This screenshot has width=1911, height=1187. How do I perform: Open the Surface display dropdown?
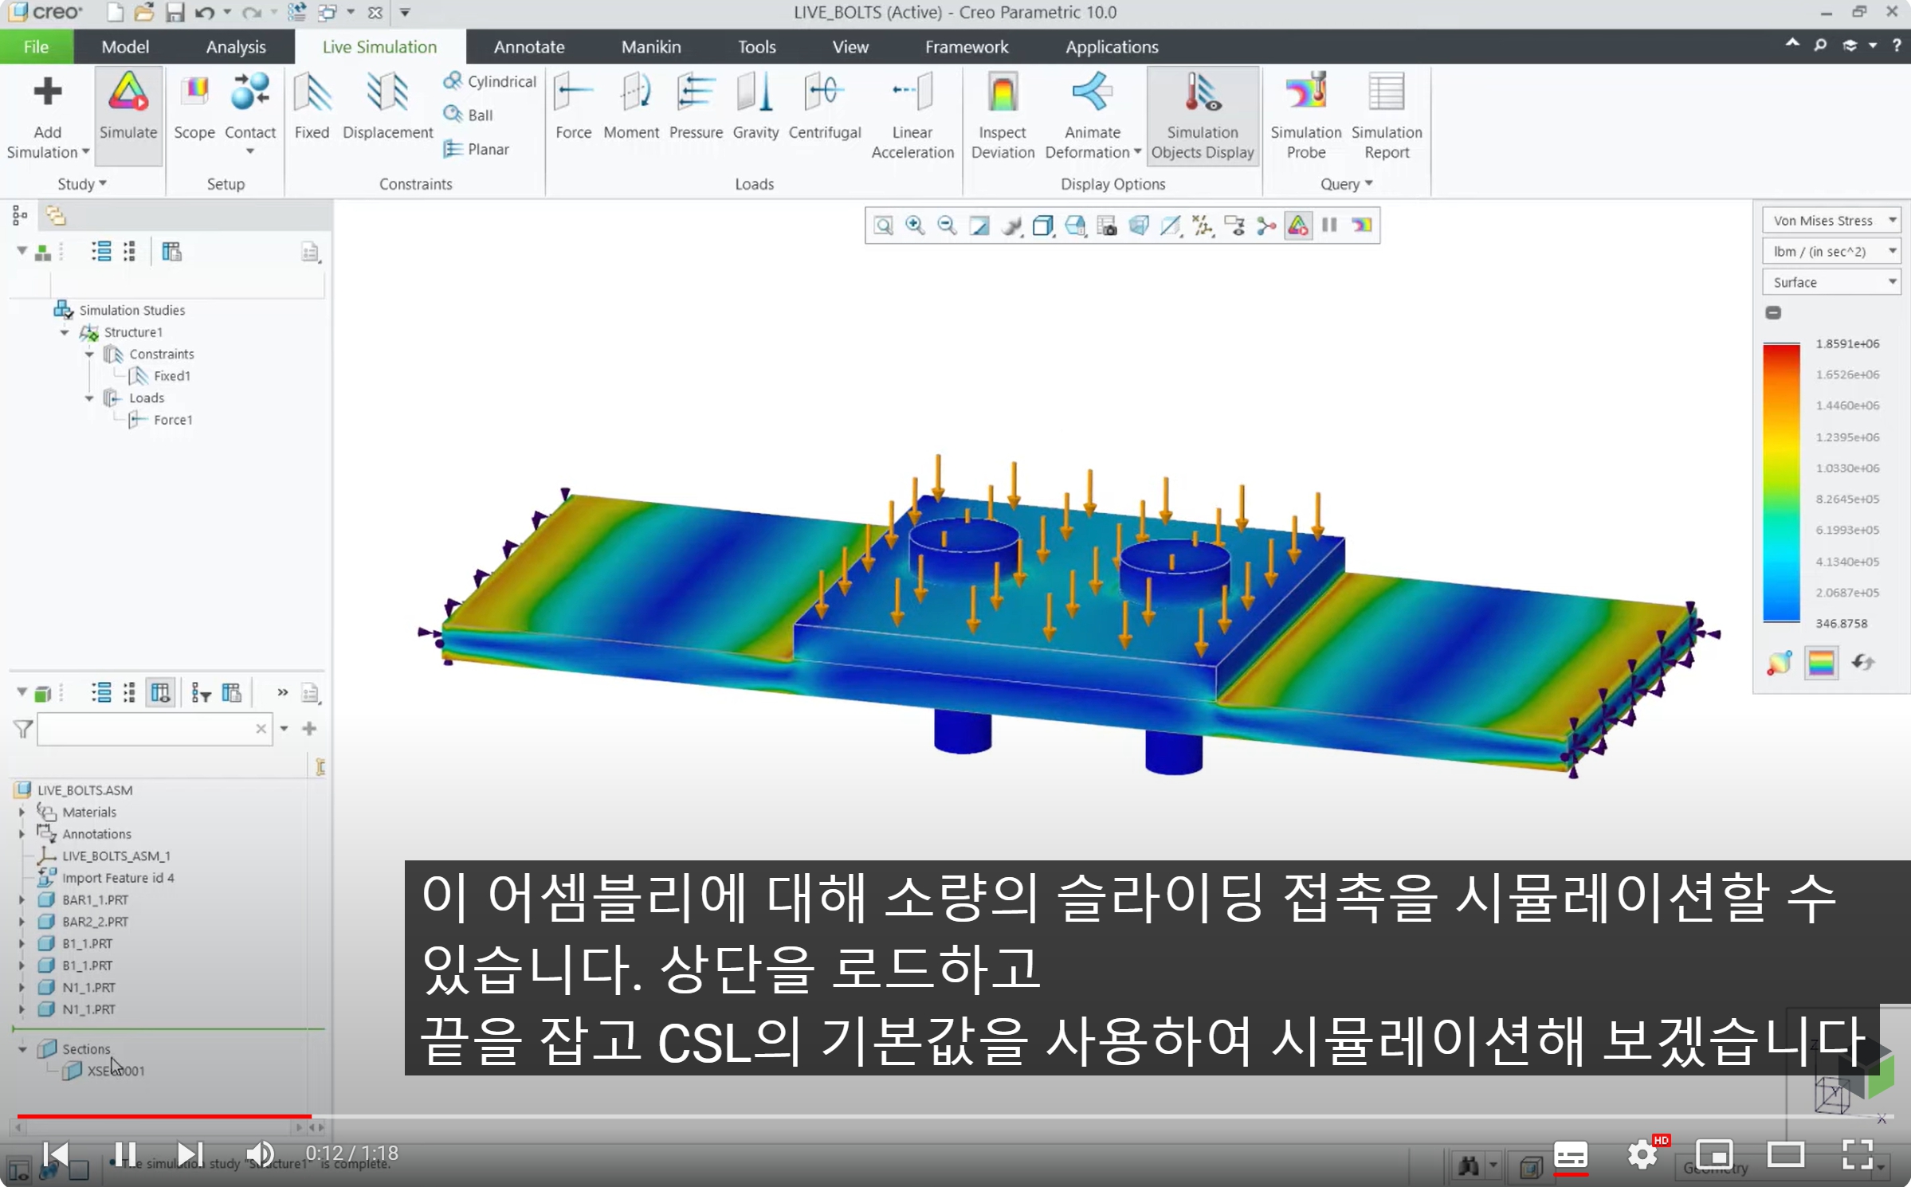pyautogui.click(x=1831, y=283)
